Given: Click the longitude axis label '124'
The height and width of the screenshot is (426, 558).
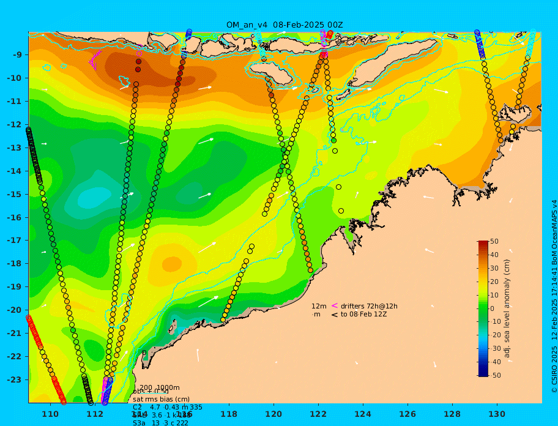Looking at the screenshot, I should point(363,414).
